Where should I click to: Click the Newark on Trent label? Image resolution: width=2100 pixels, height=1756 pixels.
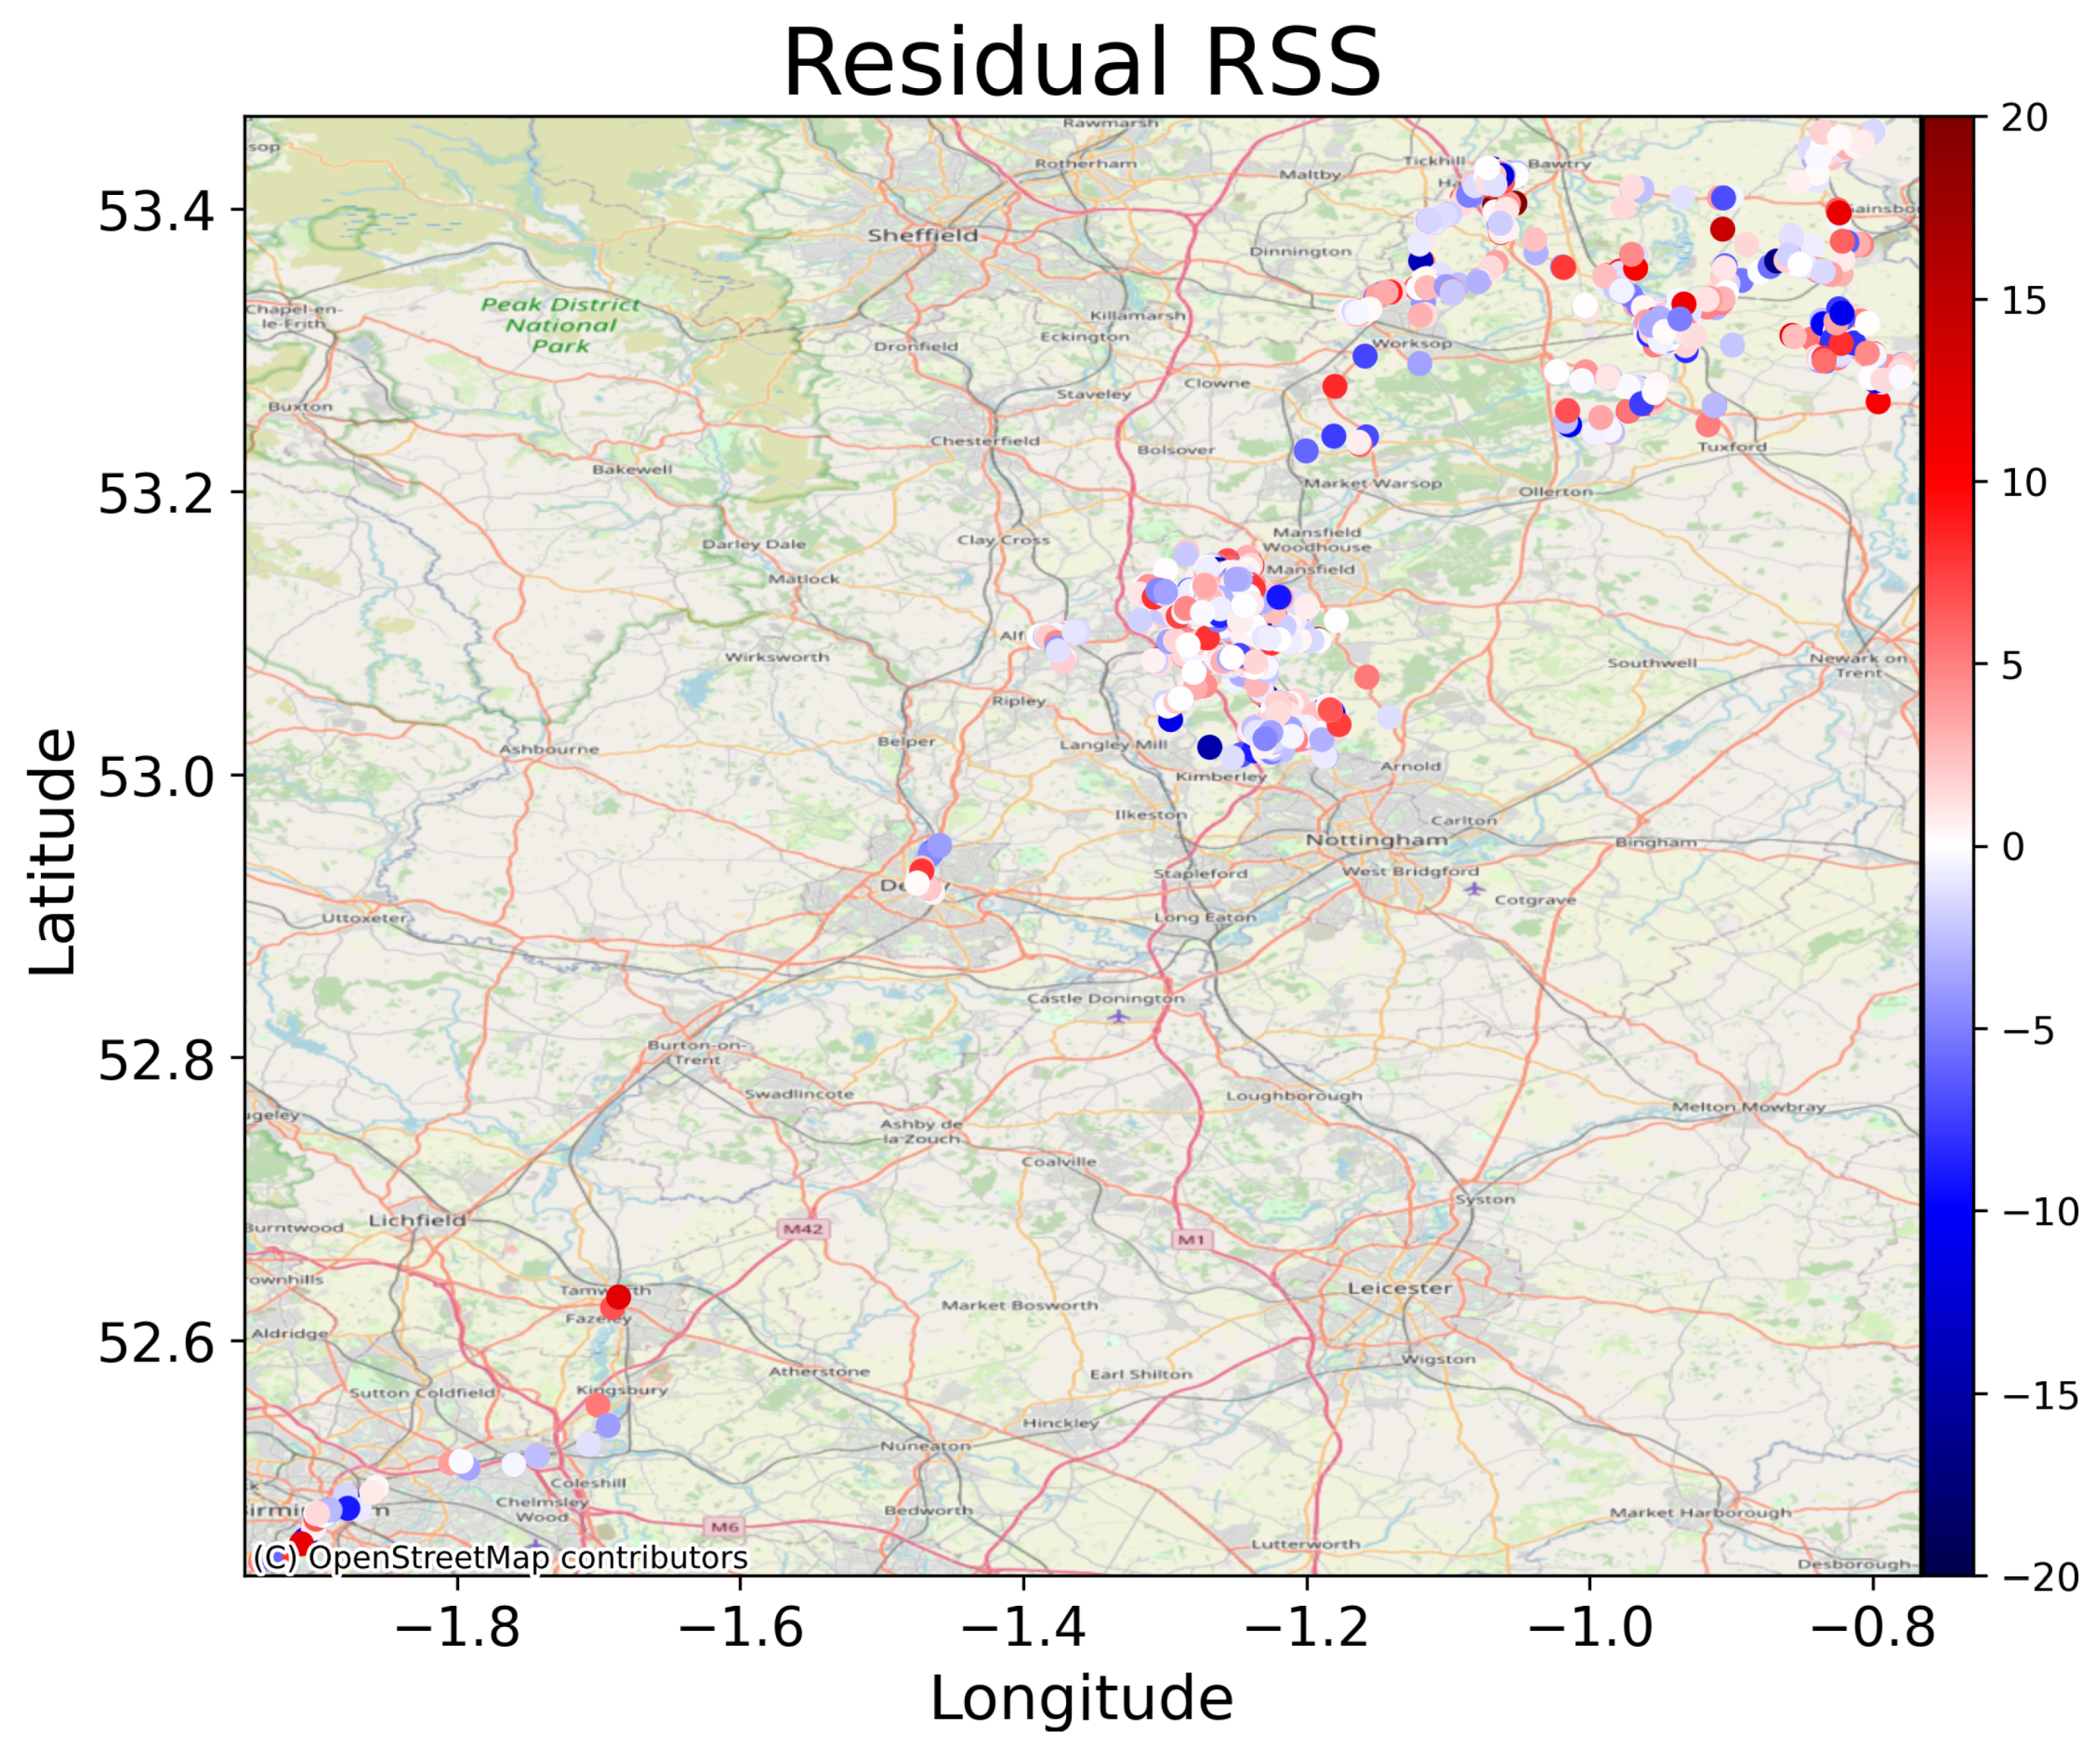tap(1858, 665)
